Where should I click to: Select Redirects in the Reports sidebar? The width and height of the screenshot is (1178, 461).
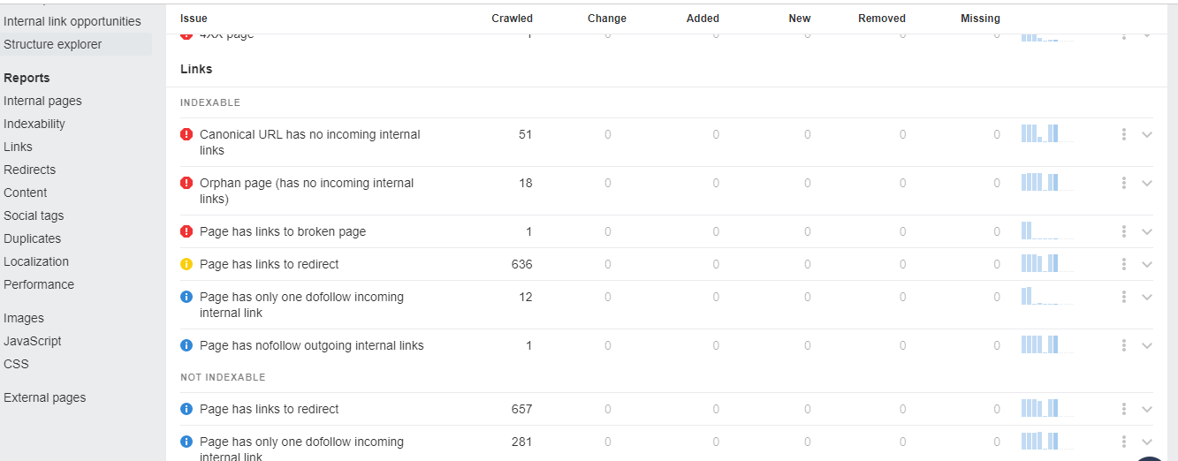pyautogui.click(x=29, y=170)
